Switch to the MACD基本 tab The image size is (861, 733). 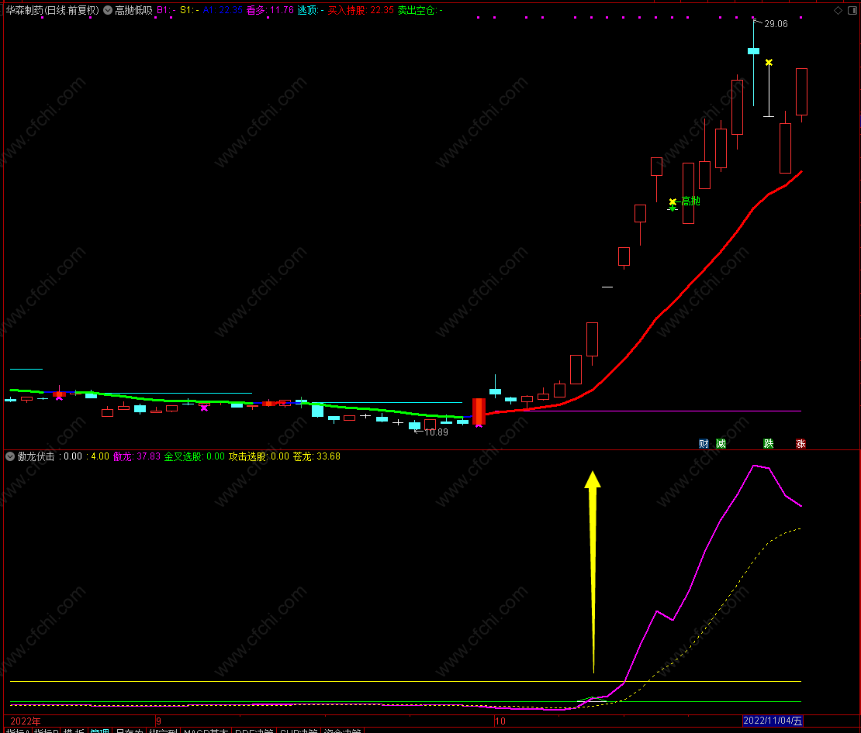tap(206, 730)
